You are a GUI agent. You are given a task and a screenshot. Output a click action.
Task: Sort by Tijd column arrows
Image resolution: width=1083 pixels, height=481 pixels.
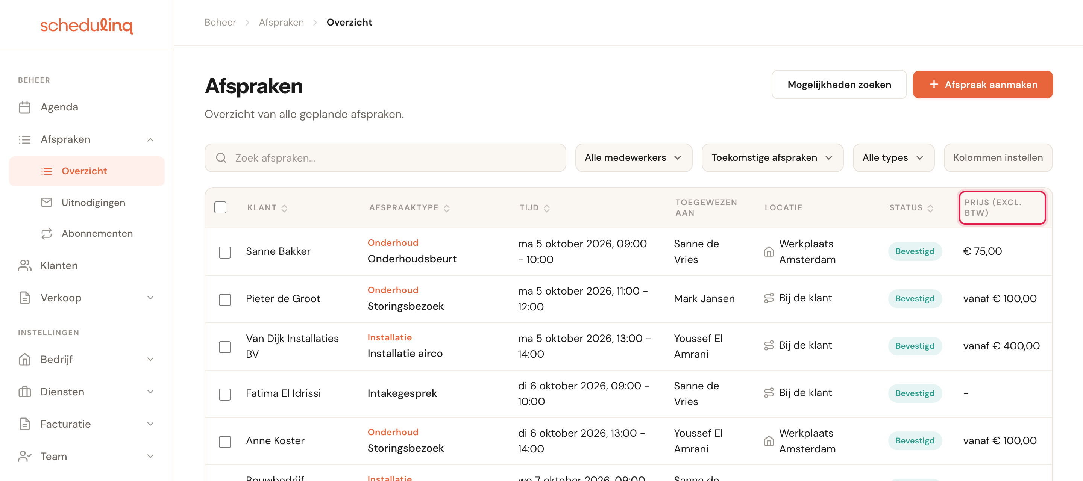[x=547, y=208]
